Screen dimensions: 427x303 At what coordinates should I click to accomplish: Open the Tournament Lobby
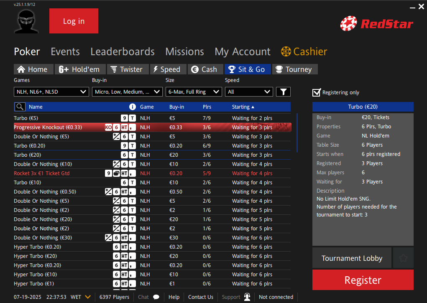click(x=352, y=258)
